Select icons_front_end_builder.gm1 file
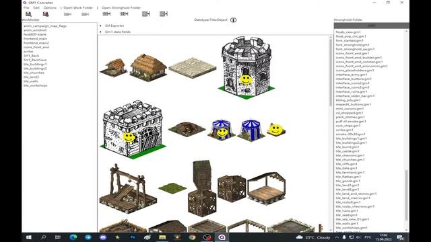Image resolution: width=431 pixels, height=242 pixels. point(359,58)
